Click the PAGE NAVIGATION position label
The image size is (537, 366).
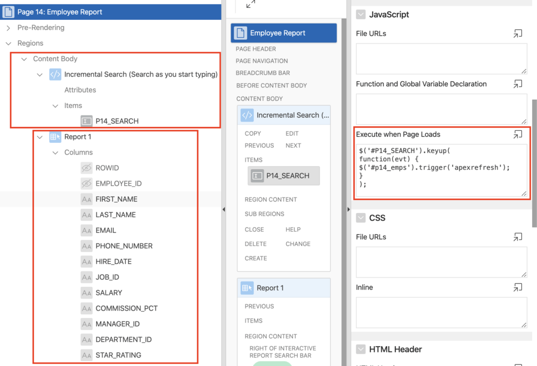[262, 61]
